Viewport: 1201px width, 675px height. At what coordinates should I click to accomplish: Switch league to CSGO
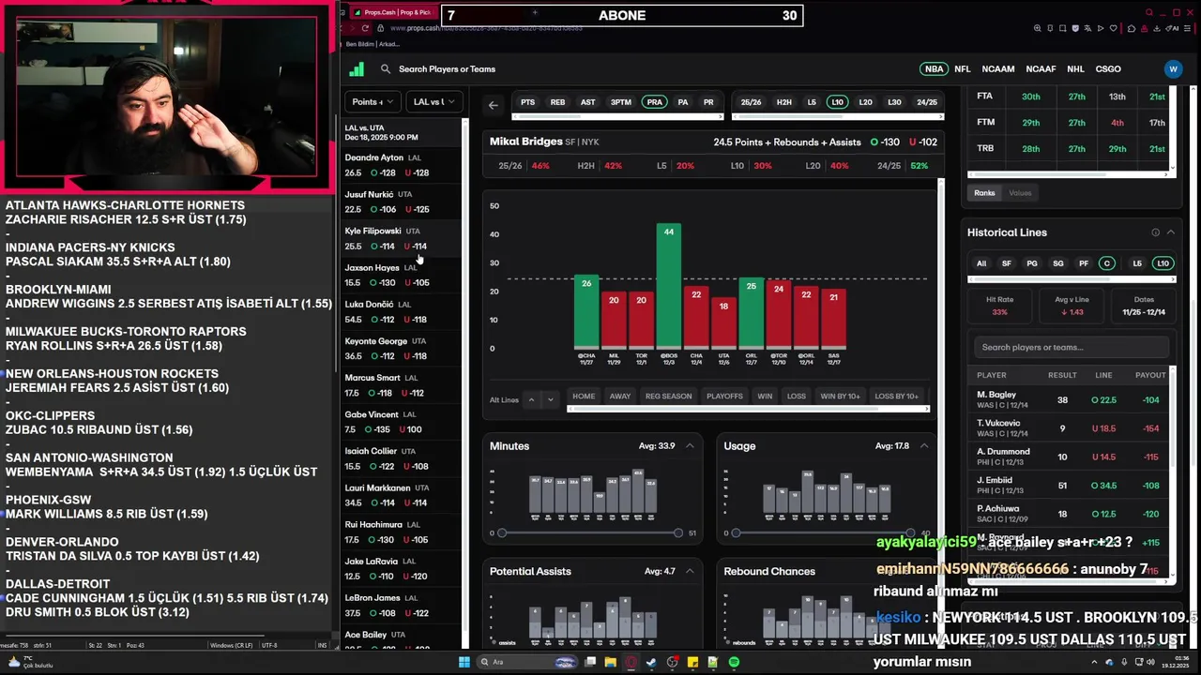(x=1108, y=68)
